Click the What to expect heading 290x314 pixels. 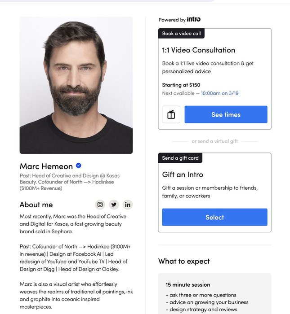click(184, 261)
